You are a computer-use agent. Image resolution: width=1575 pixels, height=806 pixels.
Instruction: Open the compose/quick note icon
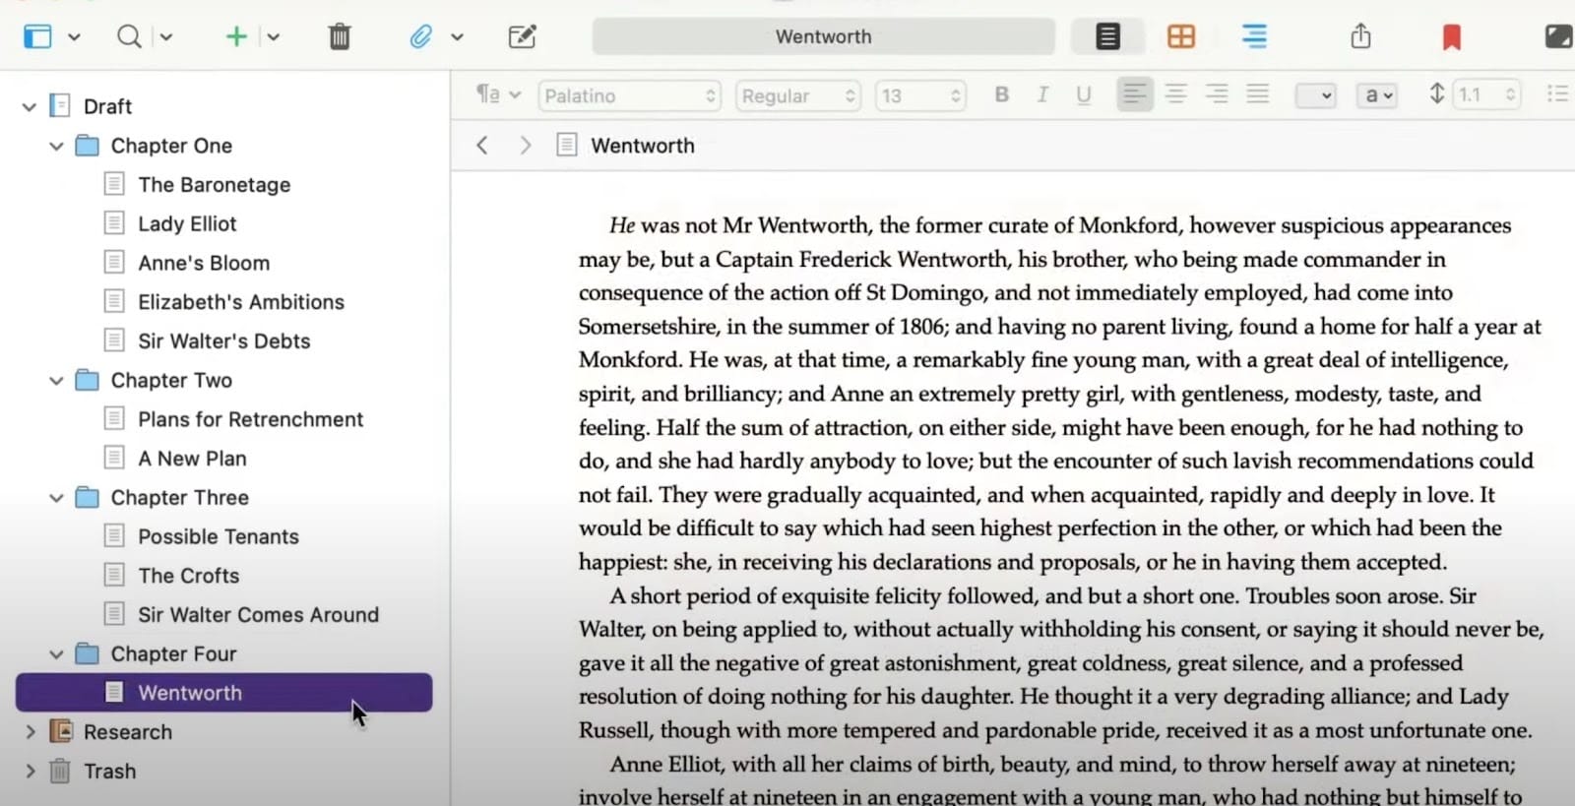[522, 37]
